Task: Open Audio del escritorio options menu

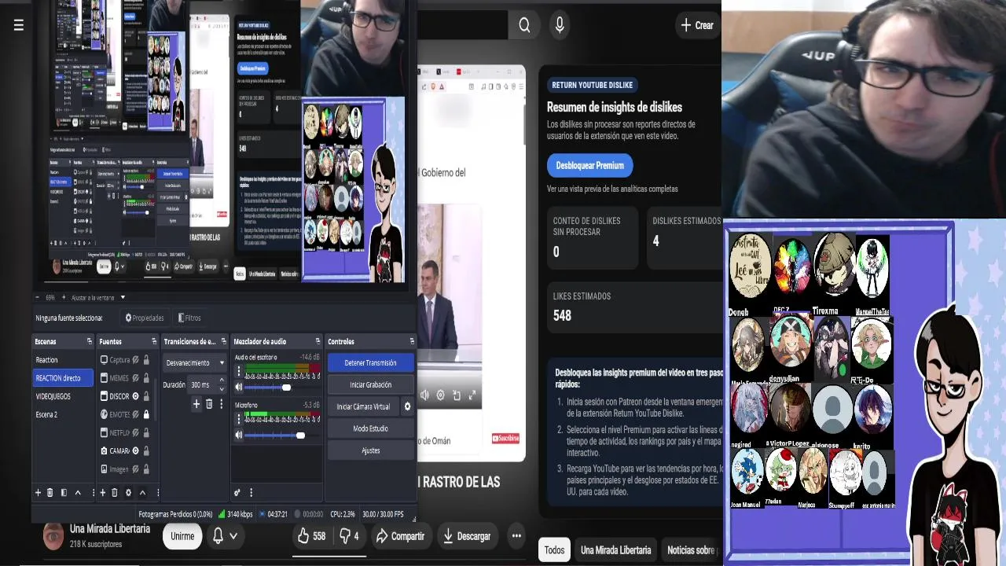Action: click(x=239, y=371)
